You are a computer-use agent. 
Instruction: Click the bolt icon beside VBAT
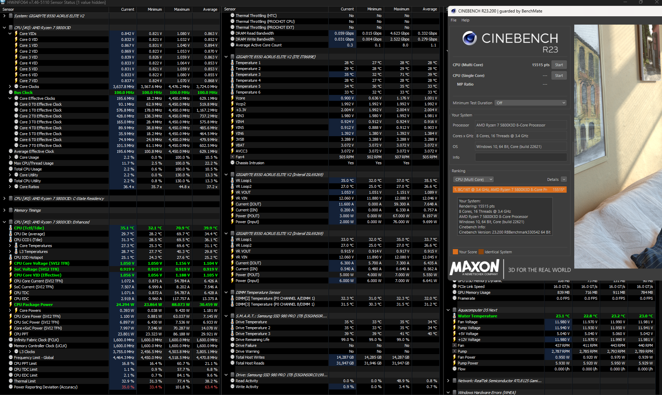(x=232, y=145)
